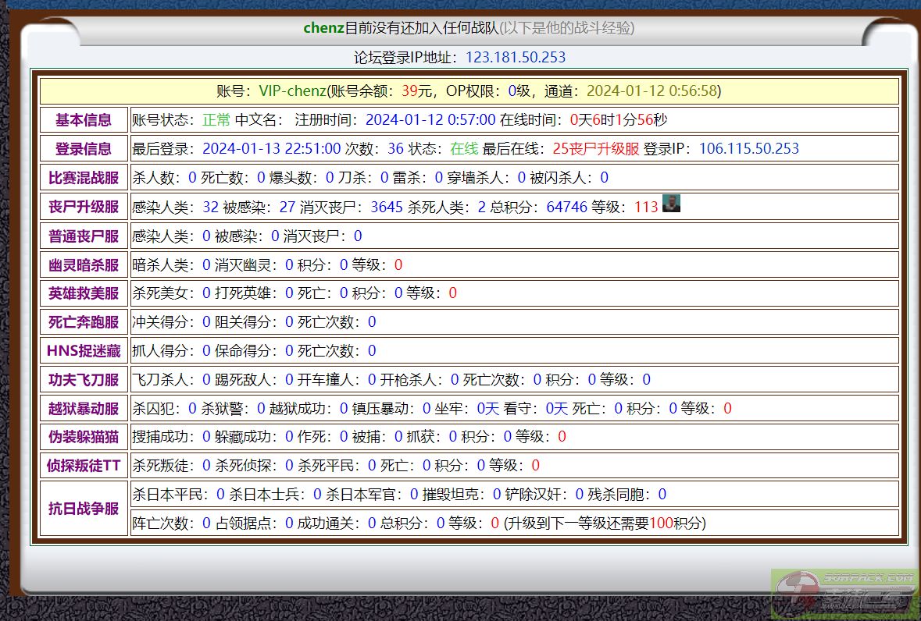Click the channel date 2024-01-12 0:56:58
Image resolution: width=921 pixels, height=621 pixels.
[x=651, y=91]
